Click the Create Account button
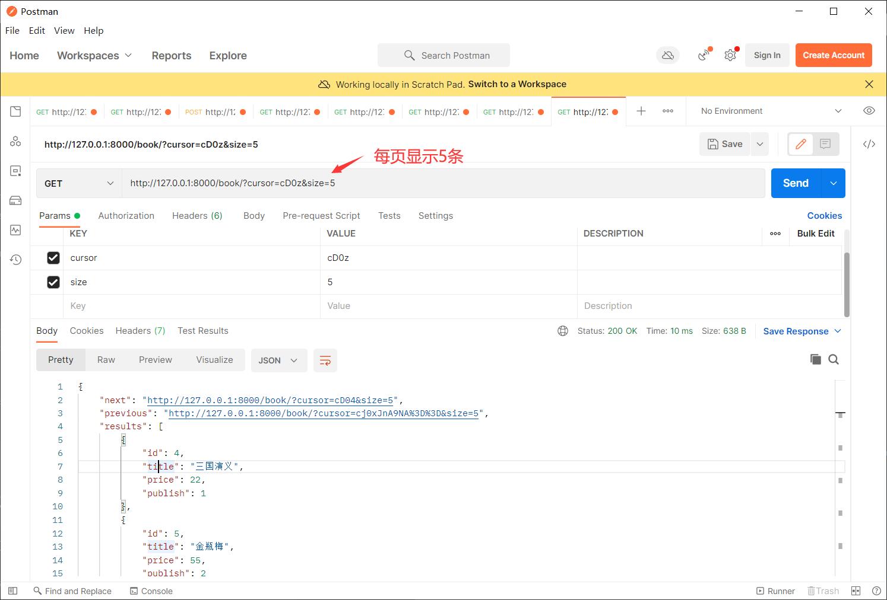 pyautogui.click(x=834, y=55)
